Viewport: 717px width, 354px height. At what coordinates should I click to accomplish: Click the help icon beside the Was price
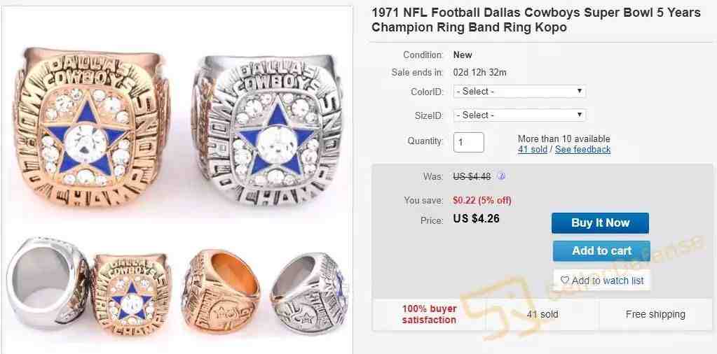tap(501, 176)
